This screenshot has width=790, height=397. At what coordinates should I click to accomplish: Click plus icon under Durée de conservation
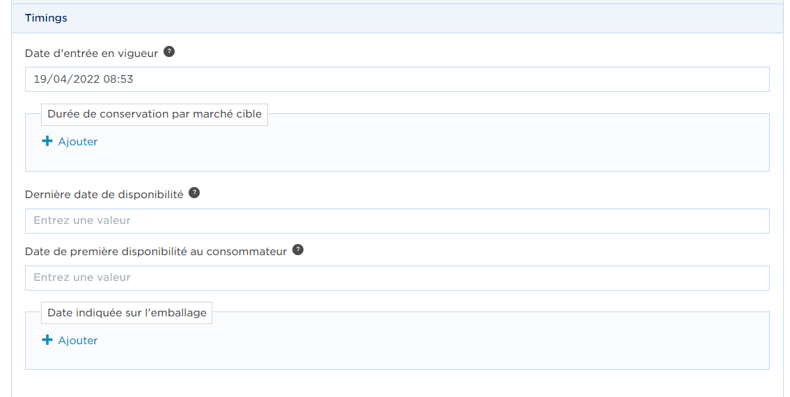pos(47,141)
